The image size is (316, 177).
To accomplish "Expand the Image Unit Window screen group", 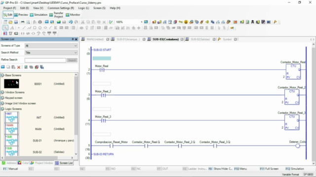I will coord(2,103).
